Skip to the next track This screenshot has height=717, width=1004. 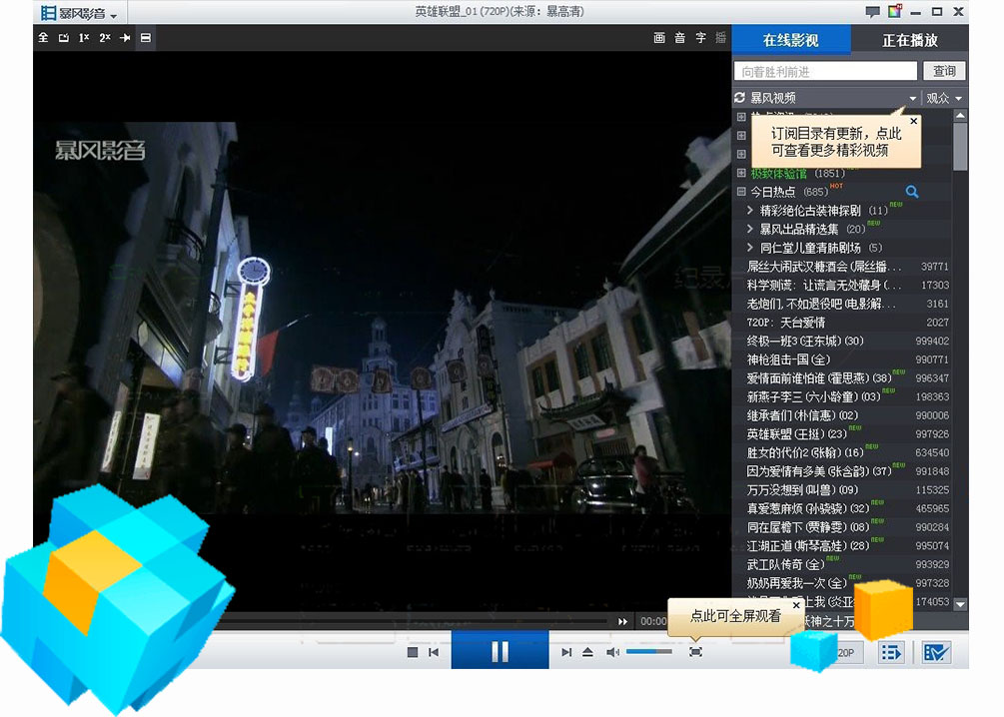[566, 652]
